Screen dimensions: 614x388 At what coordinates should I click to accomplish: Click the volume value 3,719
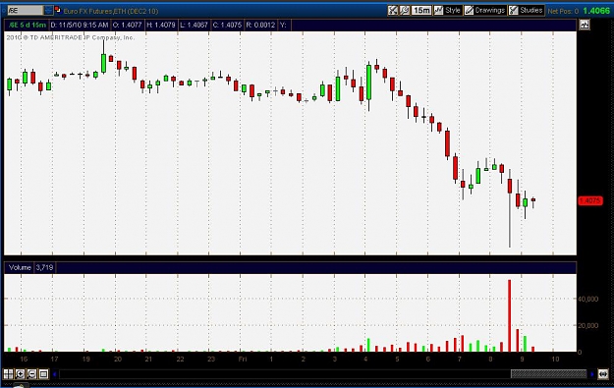click(44, 267)
